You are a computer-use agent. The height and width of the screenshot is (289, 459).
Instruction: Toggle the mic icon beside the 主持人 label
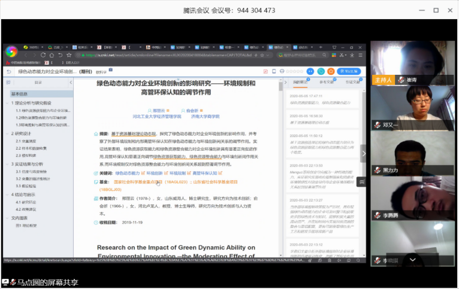pos(401,80)
